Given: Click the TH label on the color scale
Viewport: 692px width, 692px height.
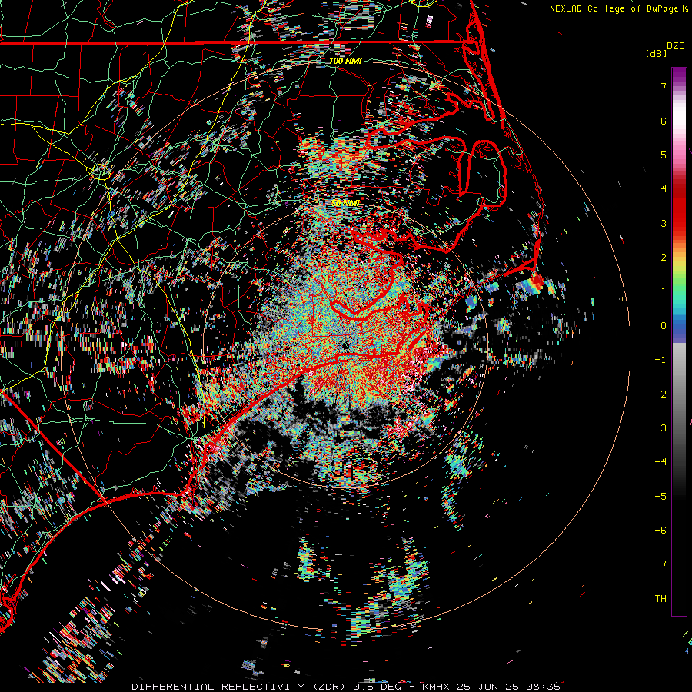Looking at the screenshot, I should (660, 598).
